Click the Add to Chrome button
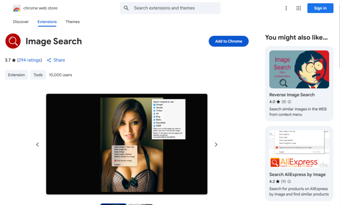 228,41
